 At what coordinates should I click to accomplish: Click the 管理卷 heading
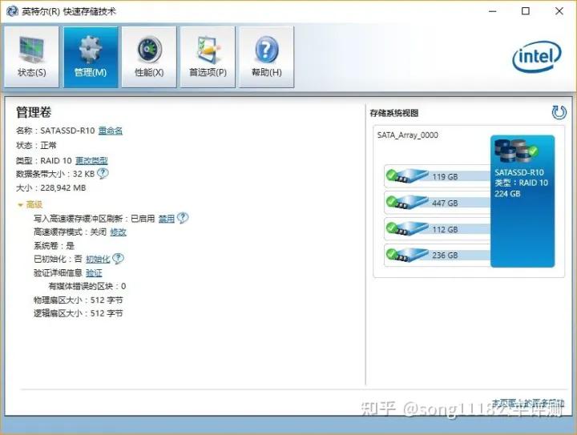(x=34, y=112)
